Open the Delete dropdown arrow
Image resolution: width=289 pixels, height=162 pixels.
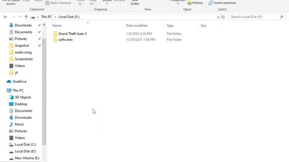tap(107, 4)
